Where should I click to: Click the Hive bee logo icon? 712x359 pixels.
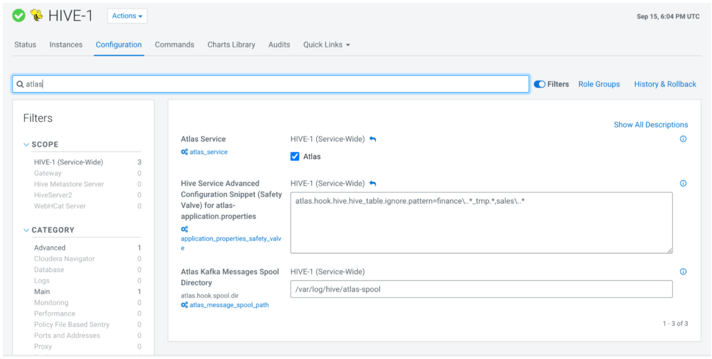click(x=37, y=16)
